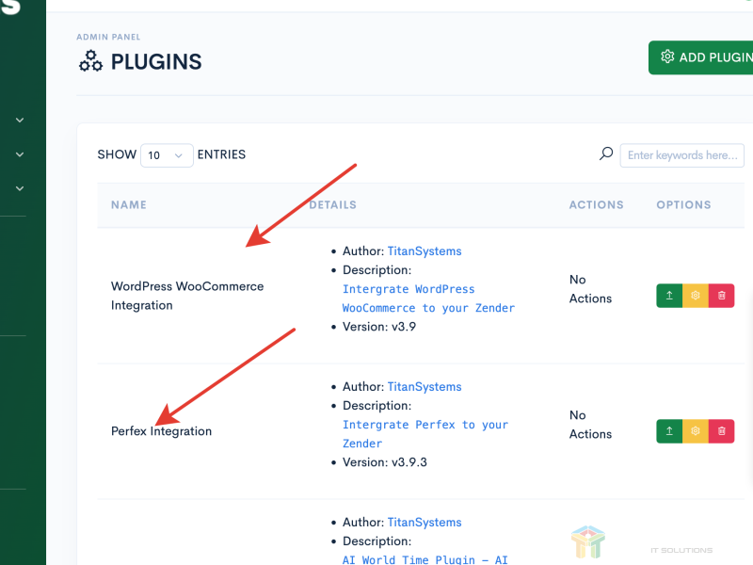Focus the keyword search input field
Viewport: 753px width, 565px height.
point(681,155)
